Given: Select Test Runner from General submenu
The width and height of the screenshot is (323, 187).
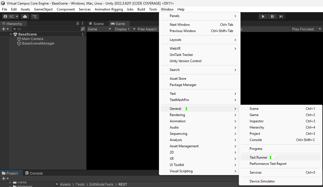Looking at the screenshot, I should [x=258, y=157].
